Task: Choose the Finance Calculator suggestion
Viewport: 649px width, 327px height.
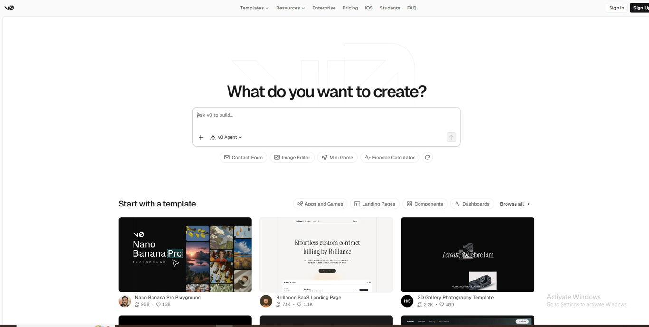Action: [x=390, y=158]
